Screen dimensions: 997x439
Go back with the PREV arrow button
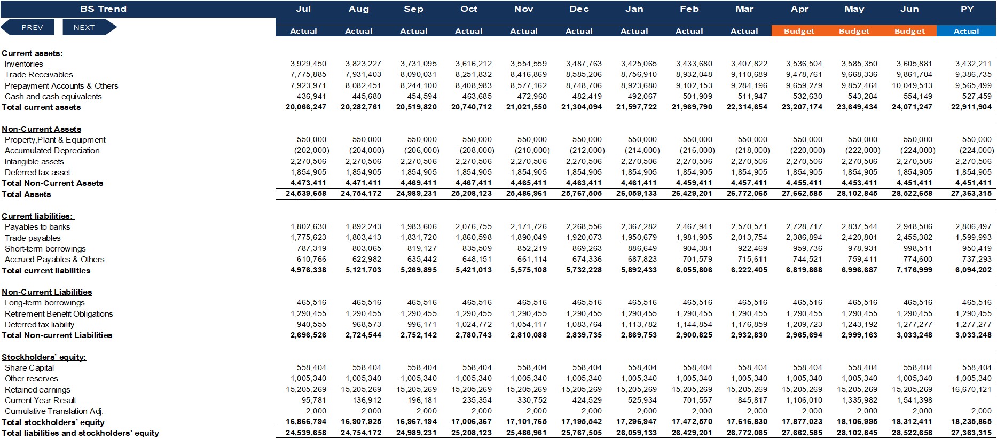tap(28, 27)
